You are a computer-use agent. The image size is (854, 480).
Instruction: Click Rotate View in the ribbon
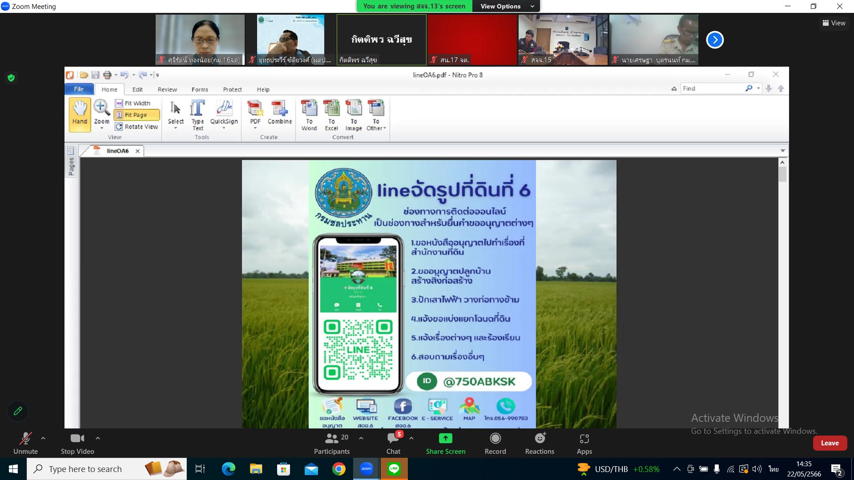click(x=137, y=127)
